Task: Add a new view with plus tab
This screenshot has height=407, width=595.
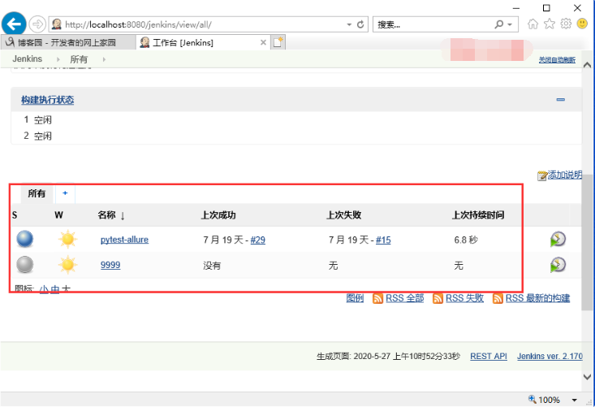Action: tap(65, 193)
